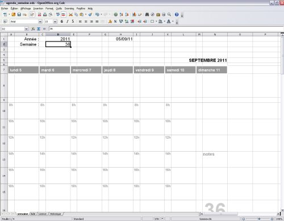This screenshot has height=221, width=284.
Task: Click the Print icon
Action: (x=45, y=15)
